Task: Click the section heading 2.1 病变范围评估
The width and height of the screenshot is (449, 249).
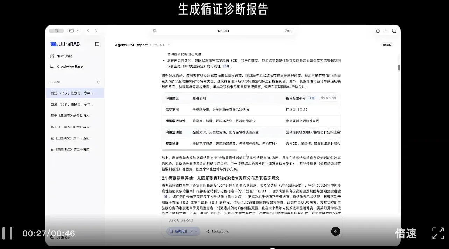Action: tap(221, 178)
